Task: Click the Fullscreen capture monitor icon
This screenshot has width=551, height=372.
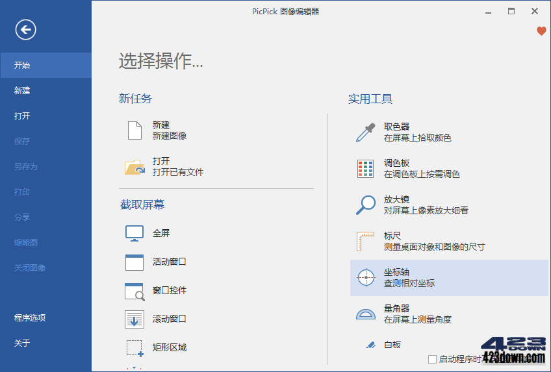Action: tap(135, 234)
